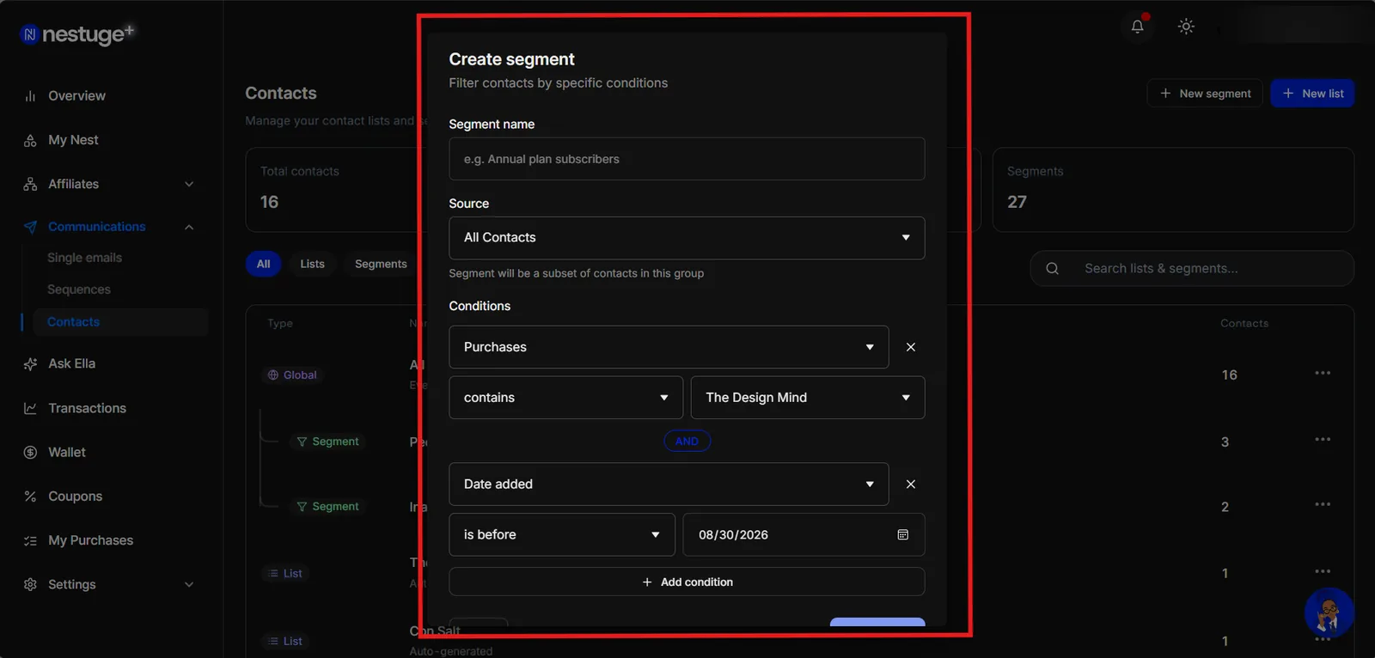The width and height of the screenshot is (1375, 658).
Task: Open options for the 2-contact segment row
Action: point(1322,505)
